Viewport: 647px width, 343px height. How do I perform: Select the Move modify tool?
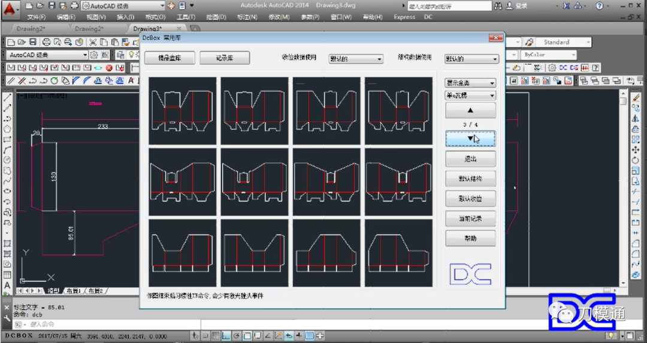[636, 150]
